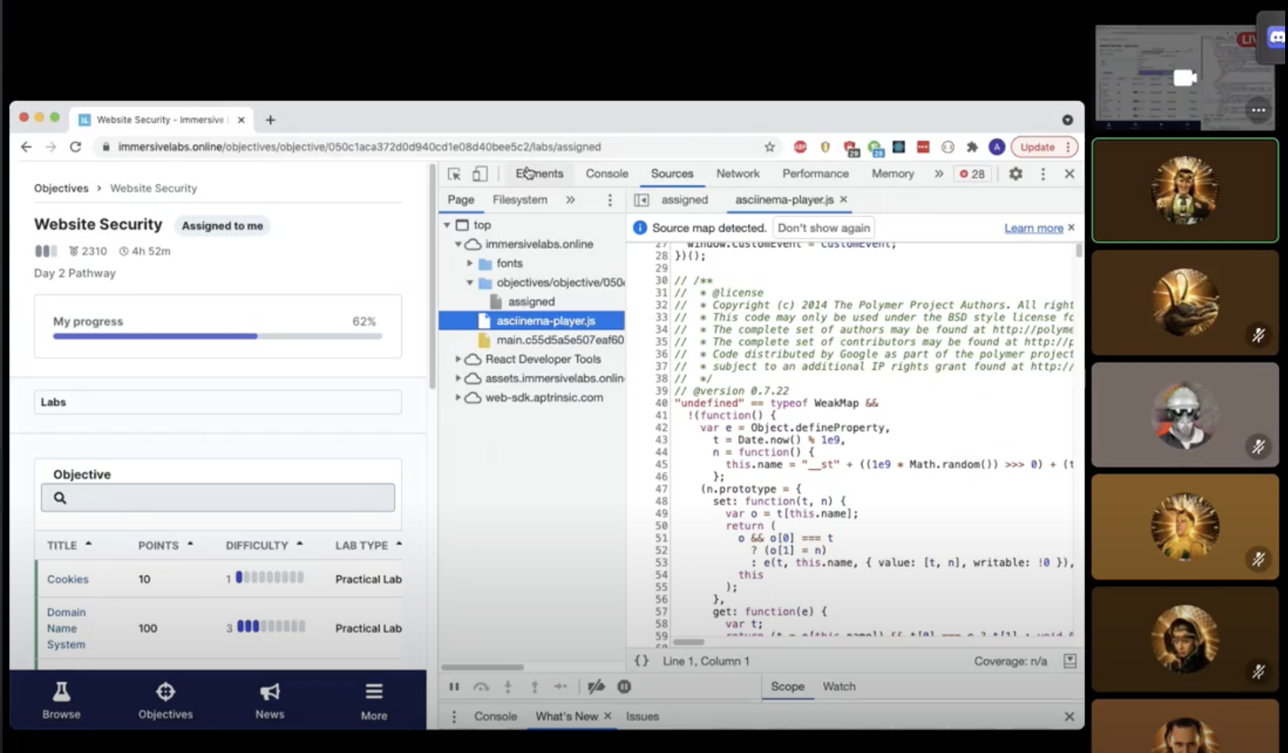Open News megaphone icon
The width and height of the screenshot is (1288, 753).
click(x=269, y=692)
